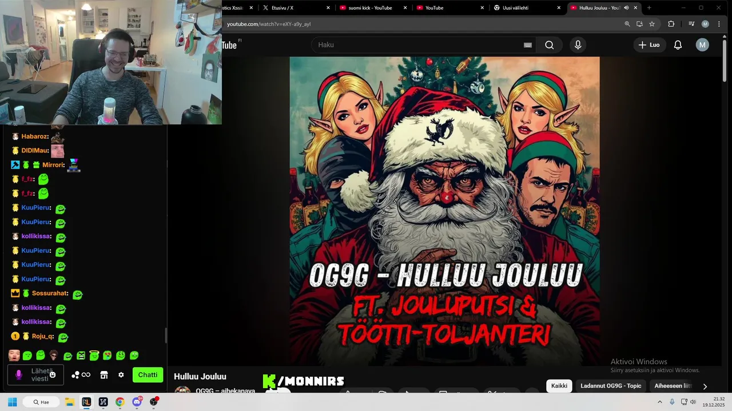732x411 pixels.
Task: Open Chrome zoom magnifier in address bar
Action: coord(627,24)
